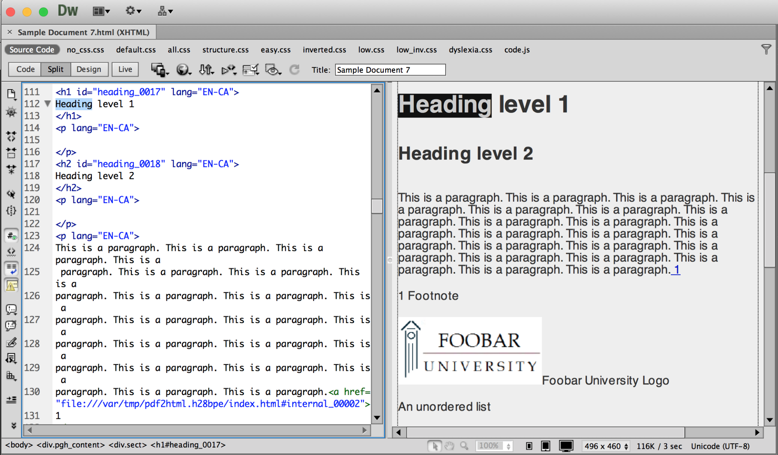Collapse code at line 112 triangle
This screenshot has height=455, width=778.
click(x=47, y=104)
